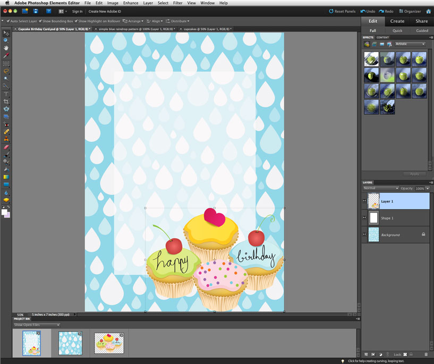Select the Red Eye Removal tool
The width and height of the screenshot is (434, 364).
(6, 124)
